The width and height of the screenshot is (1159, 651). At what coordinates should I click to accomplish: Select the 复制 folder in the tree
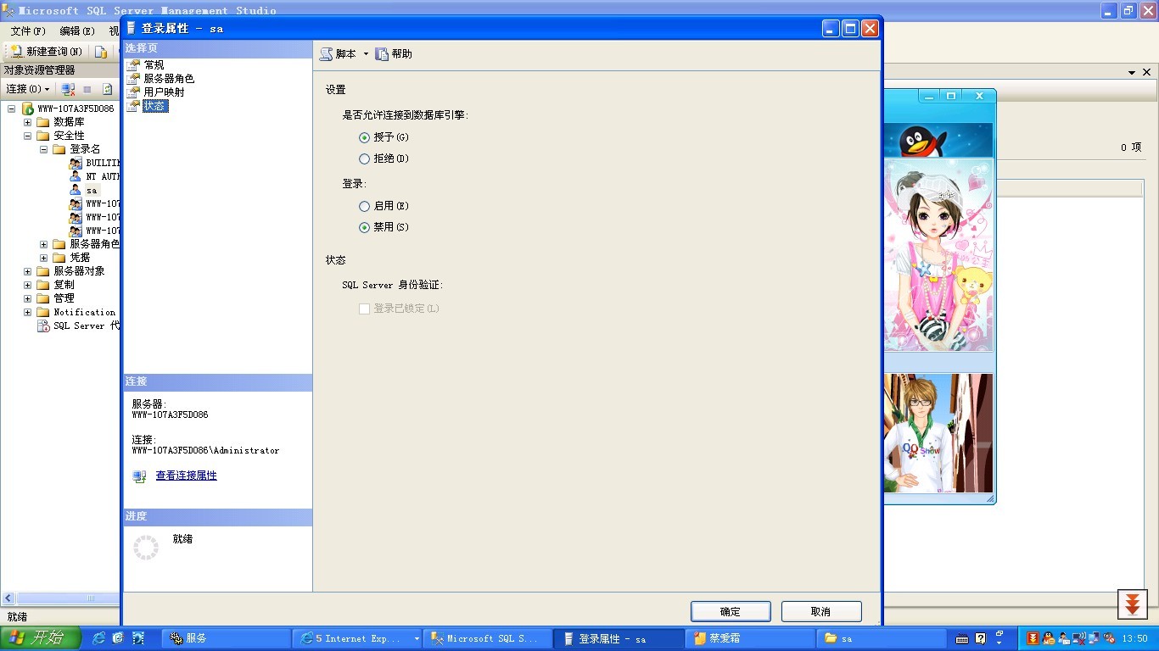64,285
